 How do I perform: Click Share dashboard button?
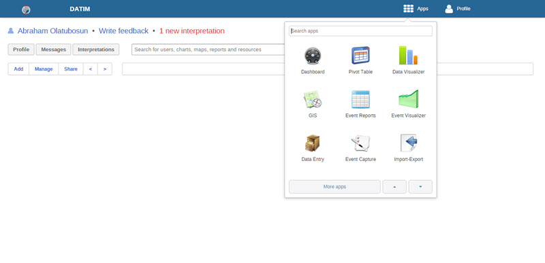coord(71,69)
